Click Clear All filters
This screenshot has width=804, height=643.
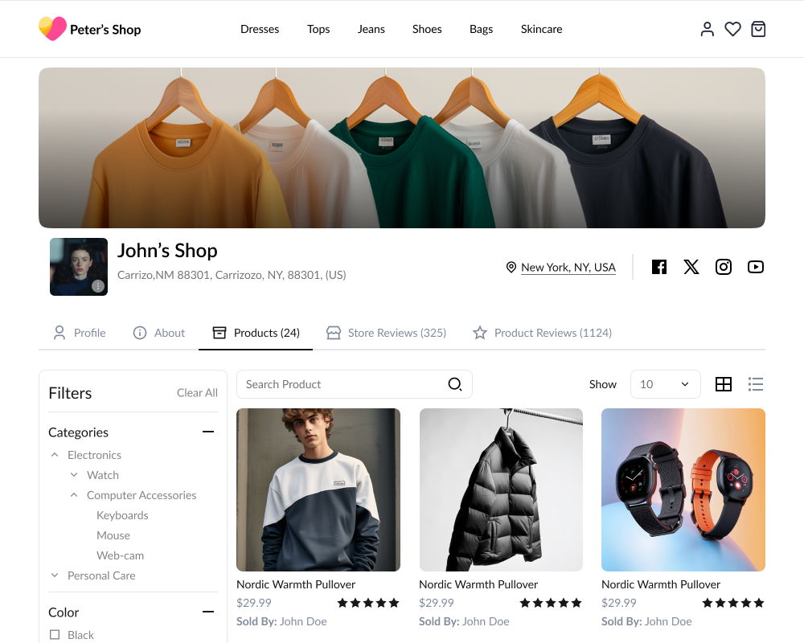[x=198, y=393]
